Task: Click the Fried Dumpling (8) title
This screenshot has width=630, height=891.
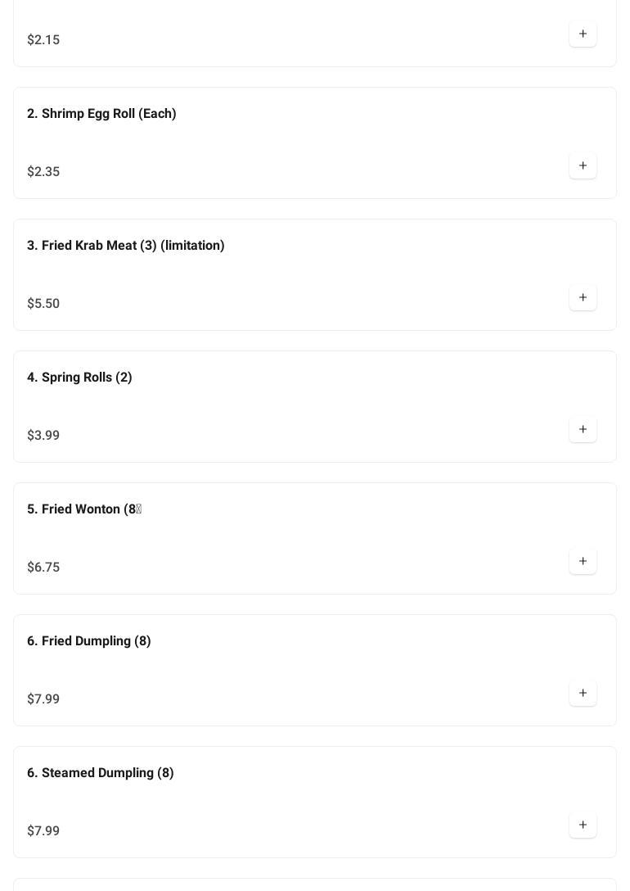Action: [88, 641]
